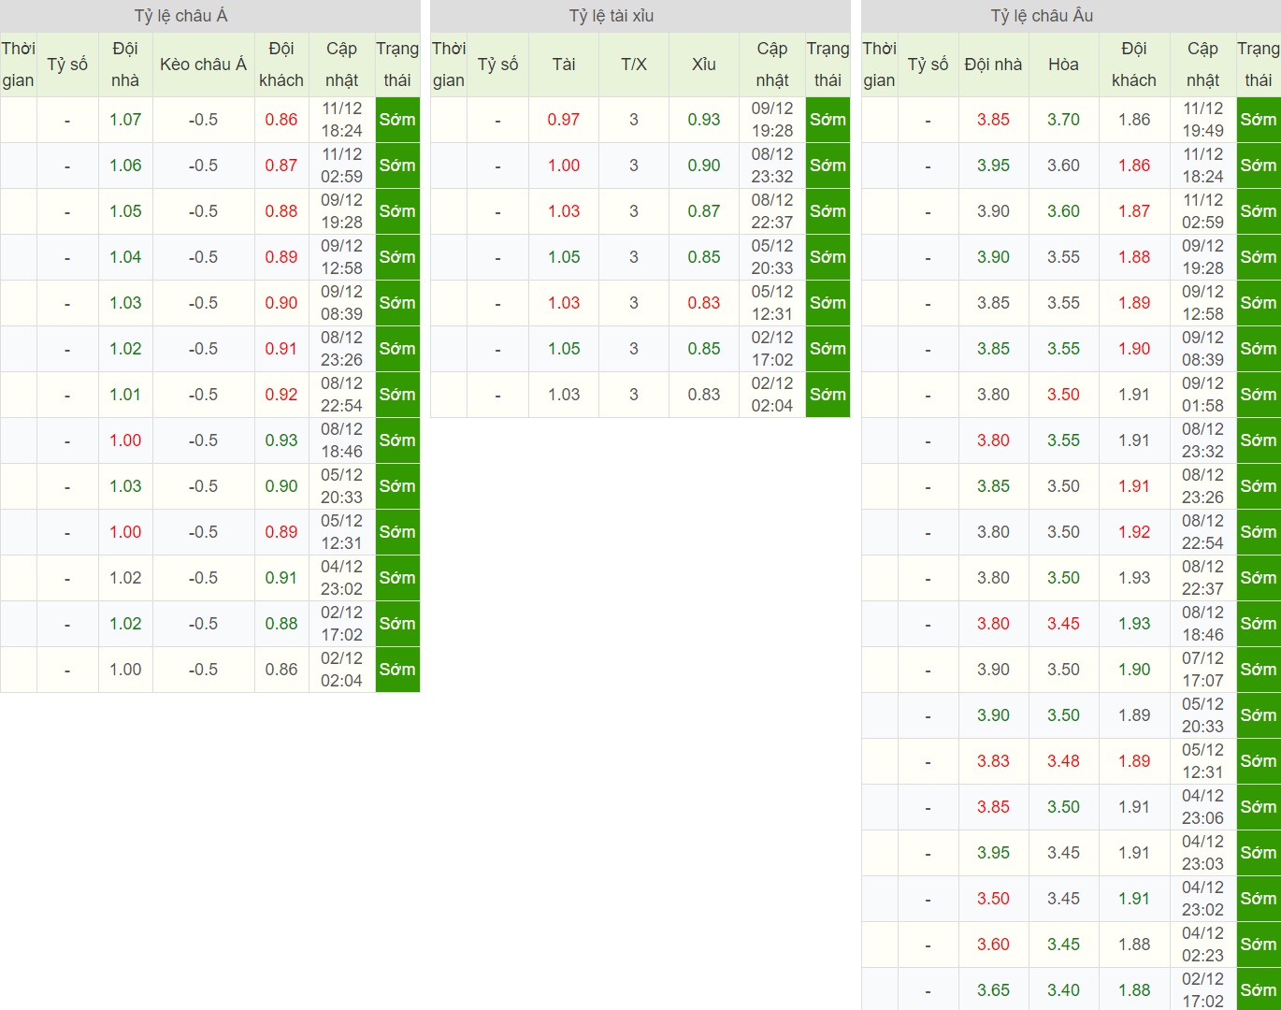Click 'Trạng thái' header in châu Âu table
This screenshot has width=1281, height=1010.
tap(1259, 65)
